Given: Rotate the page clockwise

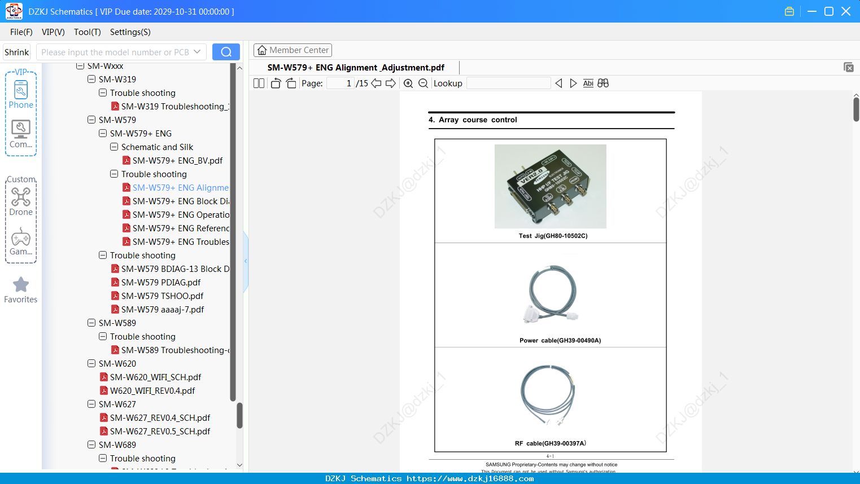Looking at the screenshot, I should click(291, 83).
